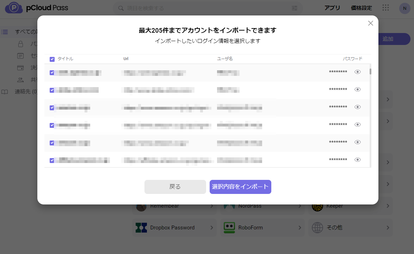Click the all items list icon
This screenshot has width=414, height=254.
[5, 32]
